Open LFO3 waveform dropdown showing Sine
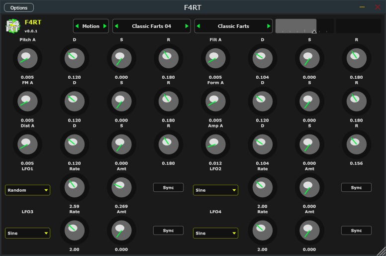 27,233
